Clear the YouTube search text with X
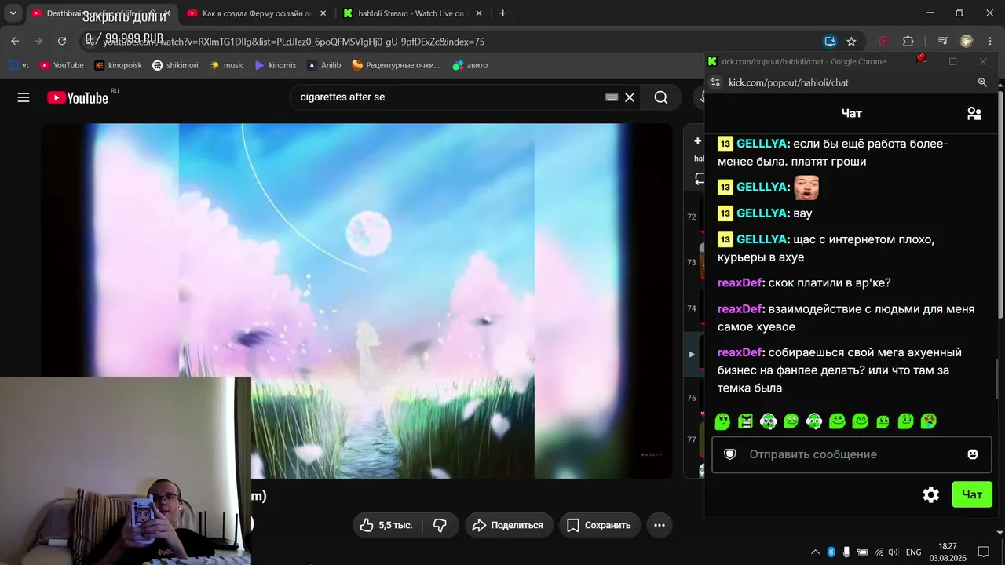Screen dimensions: 1005x565 click(630, 97)
